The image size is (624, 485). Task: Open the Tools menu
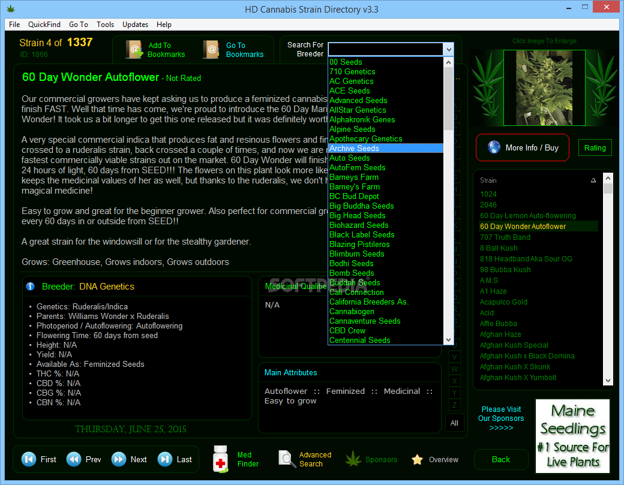(x=105, y=24)
